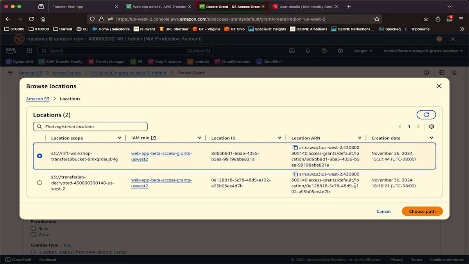Open Lambda service shortcut
This screenshot has width=469, height=264.
198,61
